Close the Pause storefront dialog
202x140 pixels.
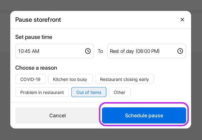point(182,20)
